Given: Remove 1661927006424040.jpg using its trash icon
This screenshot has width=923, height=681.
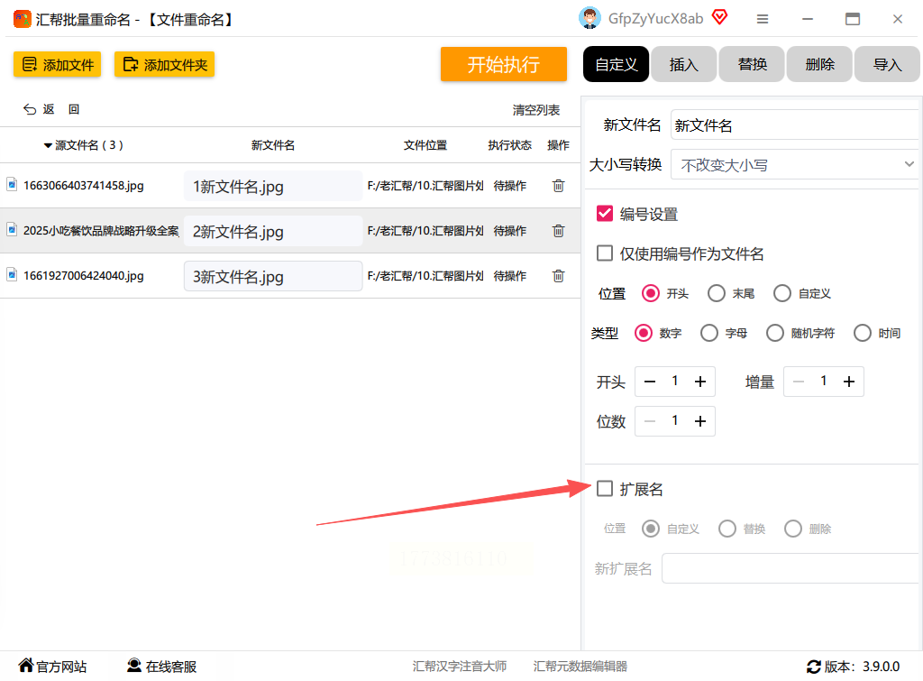Looking at the screenshot, I should pos(558,276).
